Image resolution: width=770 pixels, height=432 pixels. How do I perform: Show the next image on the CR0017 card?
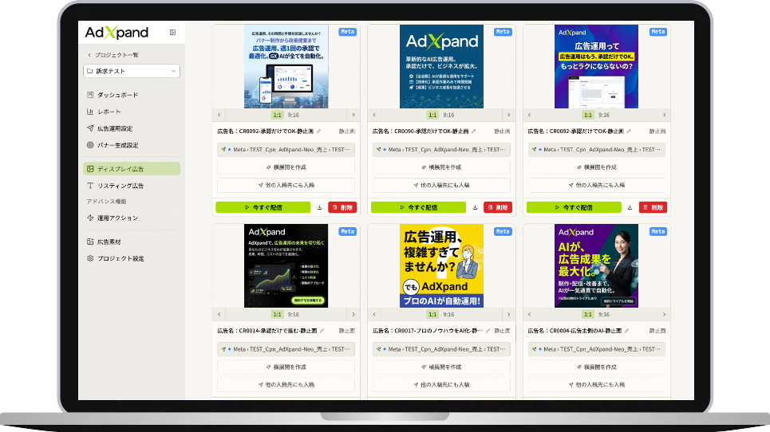pyautogui.click(x=509, y=314)
